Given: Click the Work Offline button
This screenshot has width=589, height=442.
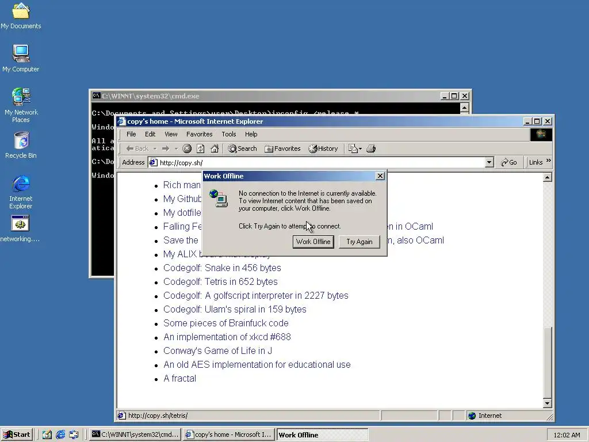Looking at the screenshot, I should (313, 242).
